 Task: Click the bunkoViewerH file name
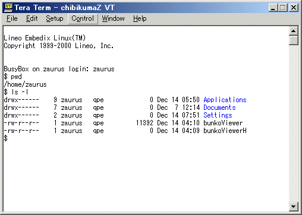coord(225,131)
